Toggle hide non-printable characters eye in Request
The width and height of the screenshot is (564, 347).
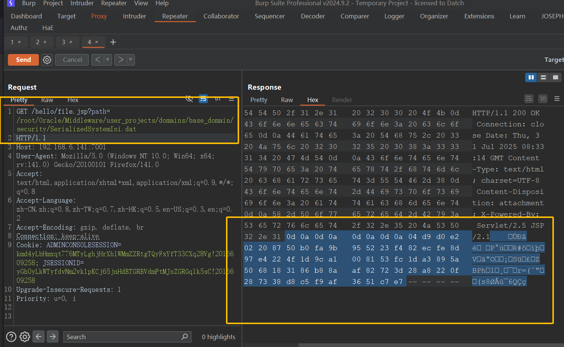click(x=189, y=99)
